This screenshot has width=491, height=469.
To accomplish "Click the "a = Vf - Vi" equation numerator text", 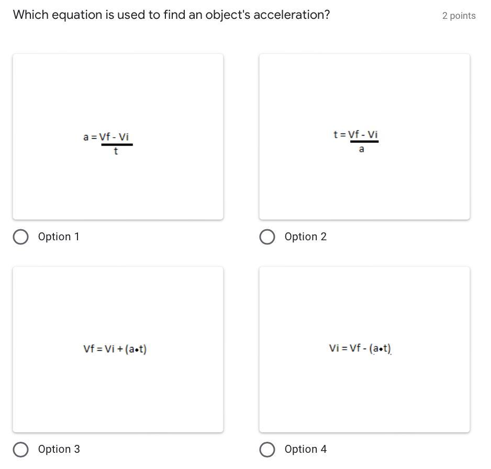I will tap(106, 137).
